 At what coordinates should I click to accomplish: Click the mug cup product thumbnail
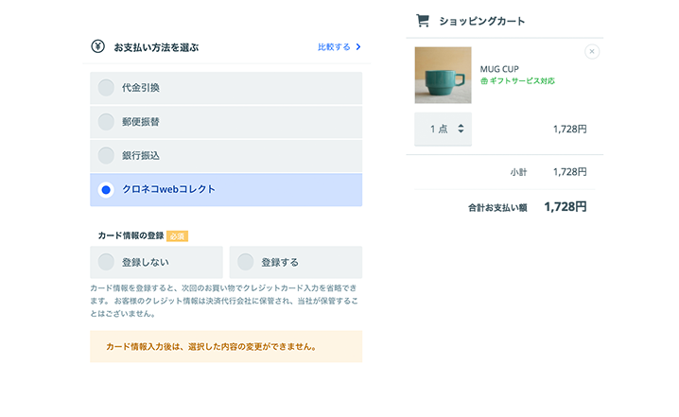pos(443,75)
